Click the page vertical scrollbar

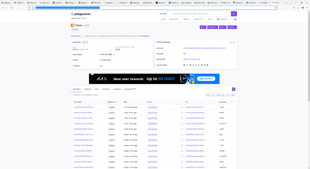click(309, 57)
